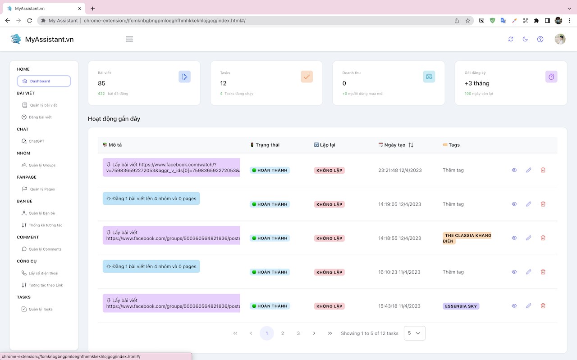Click Thêm tag in the 16:10:23 row
Image resolution: width=577 pixels, height=360 pixels.
[453, 272]
